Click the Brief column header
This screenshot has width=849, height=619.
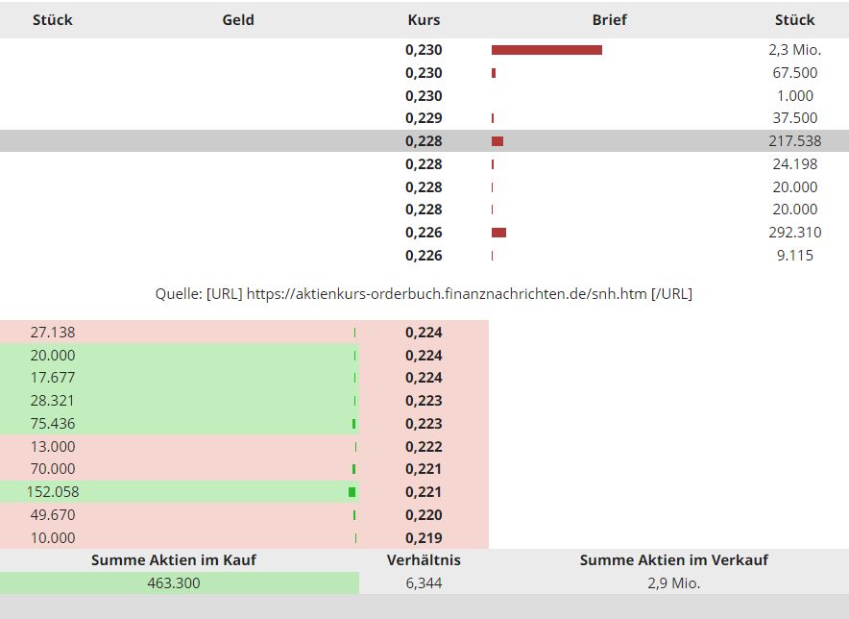pos(609,19)
